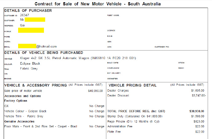
Task: Select the Dealer Discount amount $3,747.00-
Action: (x=198, y=96)
